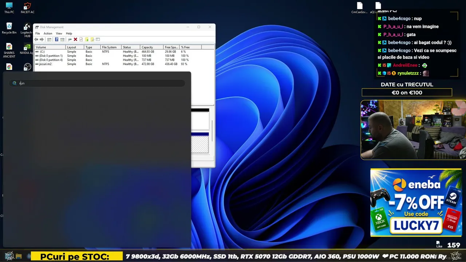
Task: Click the search box containing 'run'
Action: click(x=97, y=83)
